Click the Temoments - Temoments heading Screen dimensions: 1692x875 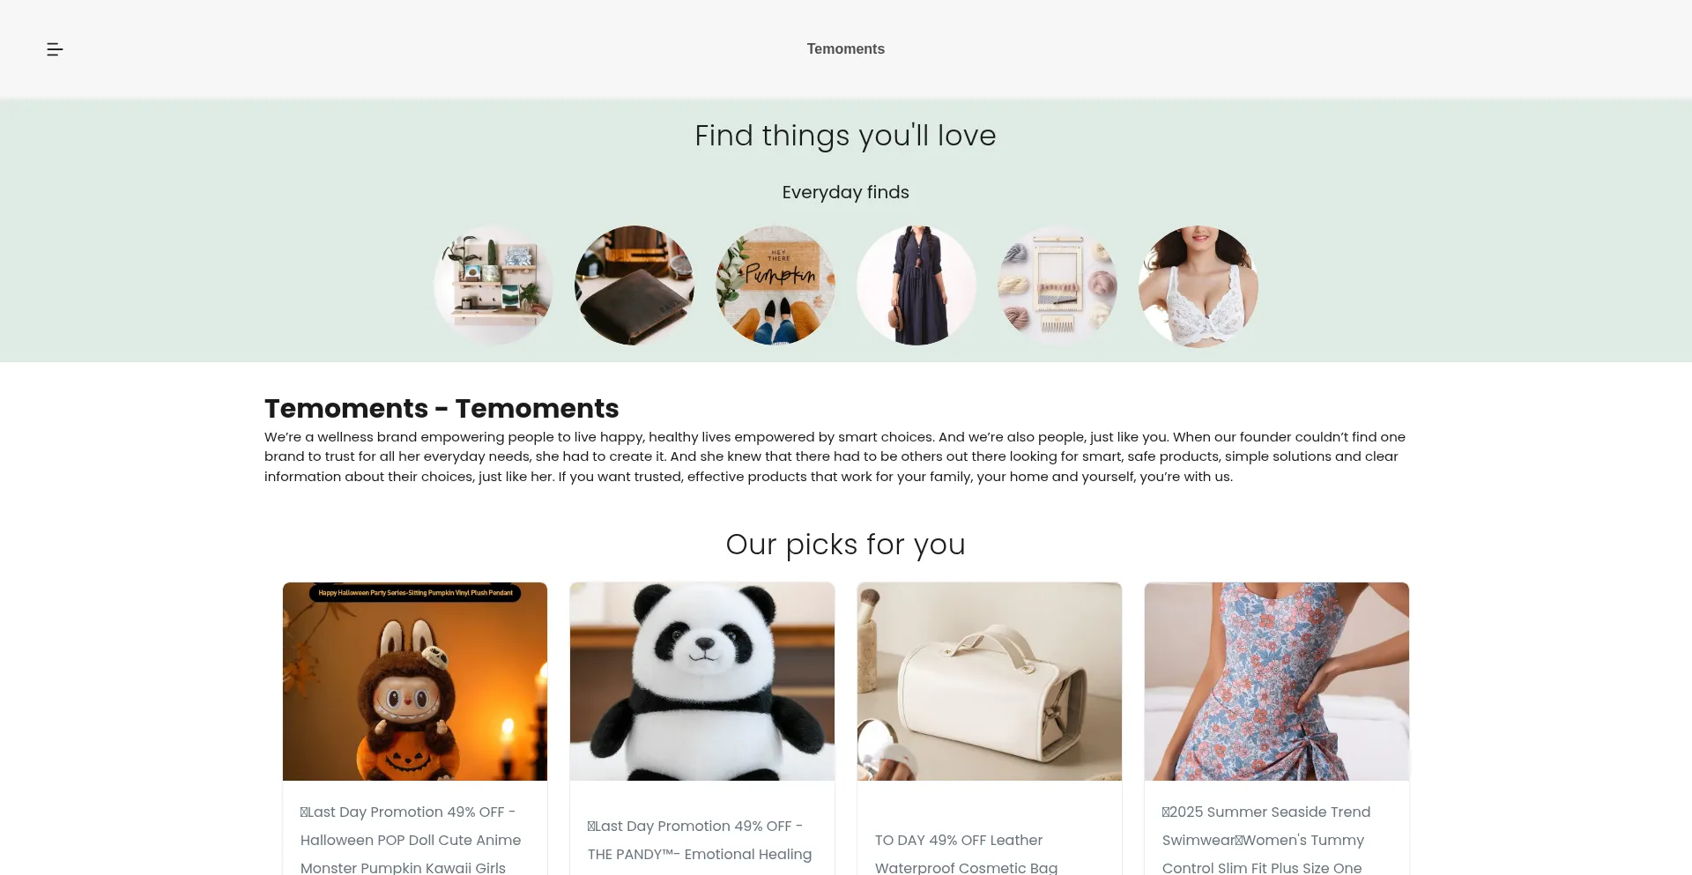(x=442, y=409)
